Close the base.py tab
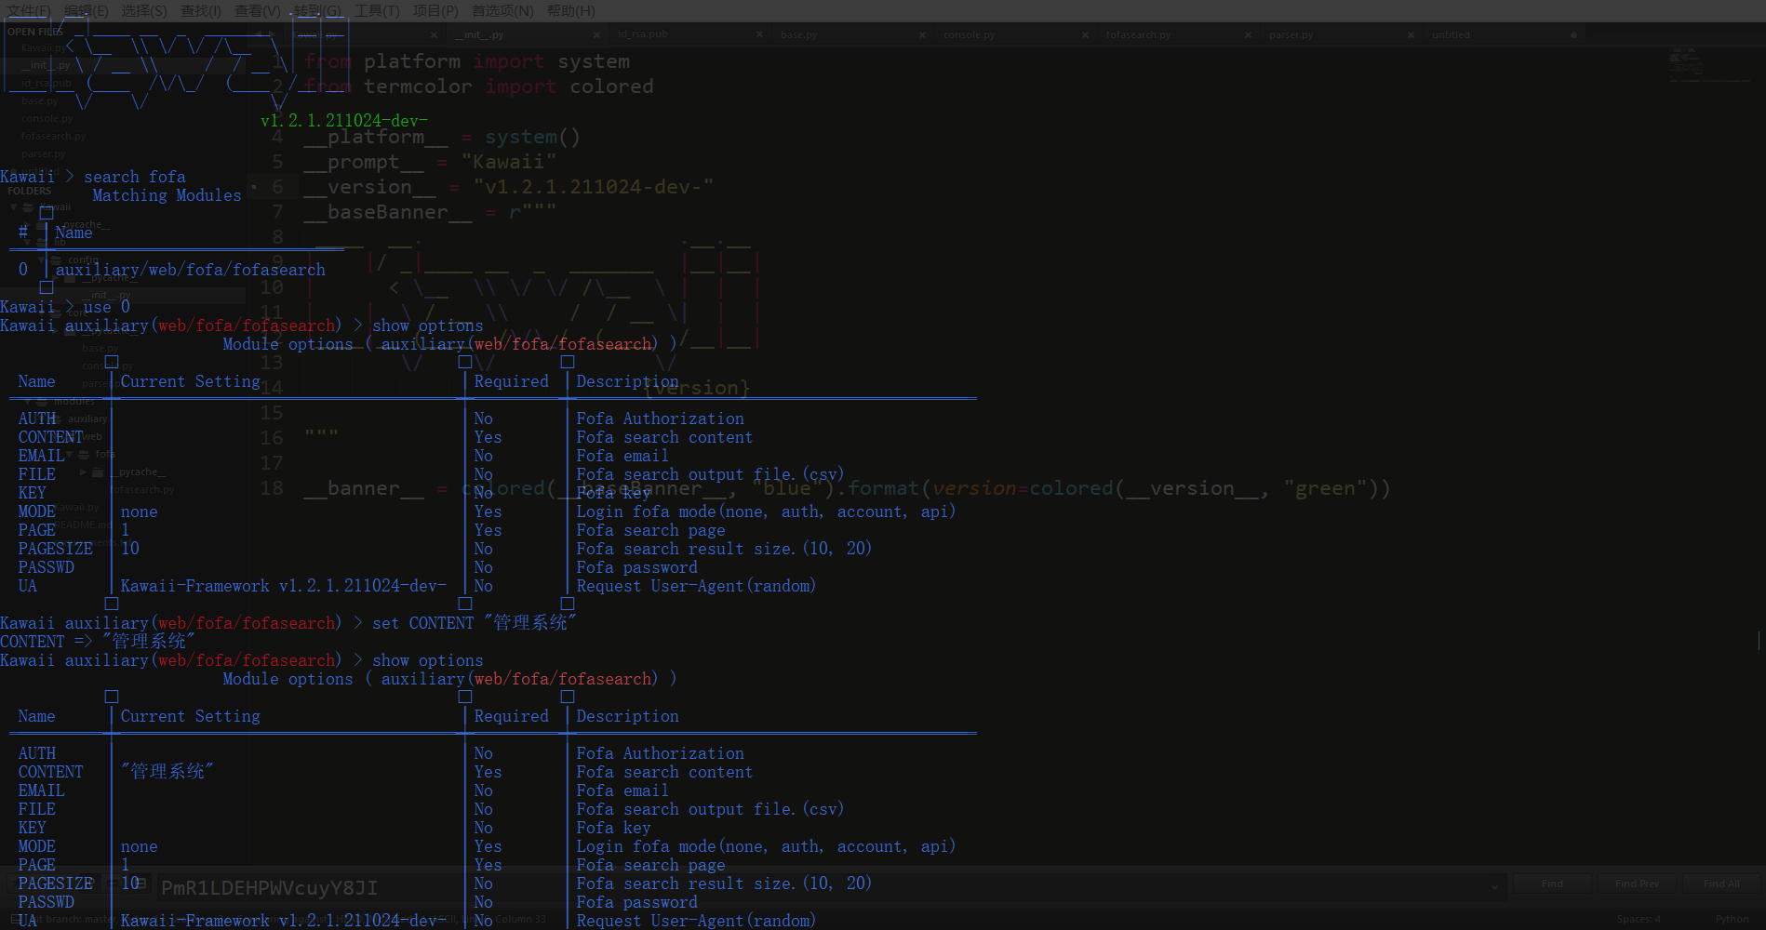The image size is (1766, 930). pos(922,35)
